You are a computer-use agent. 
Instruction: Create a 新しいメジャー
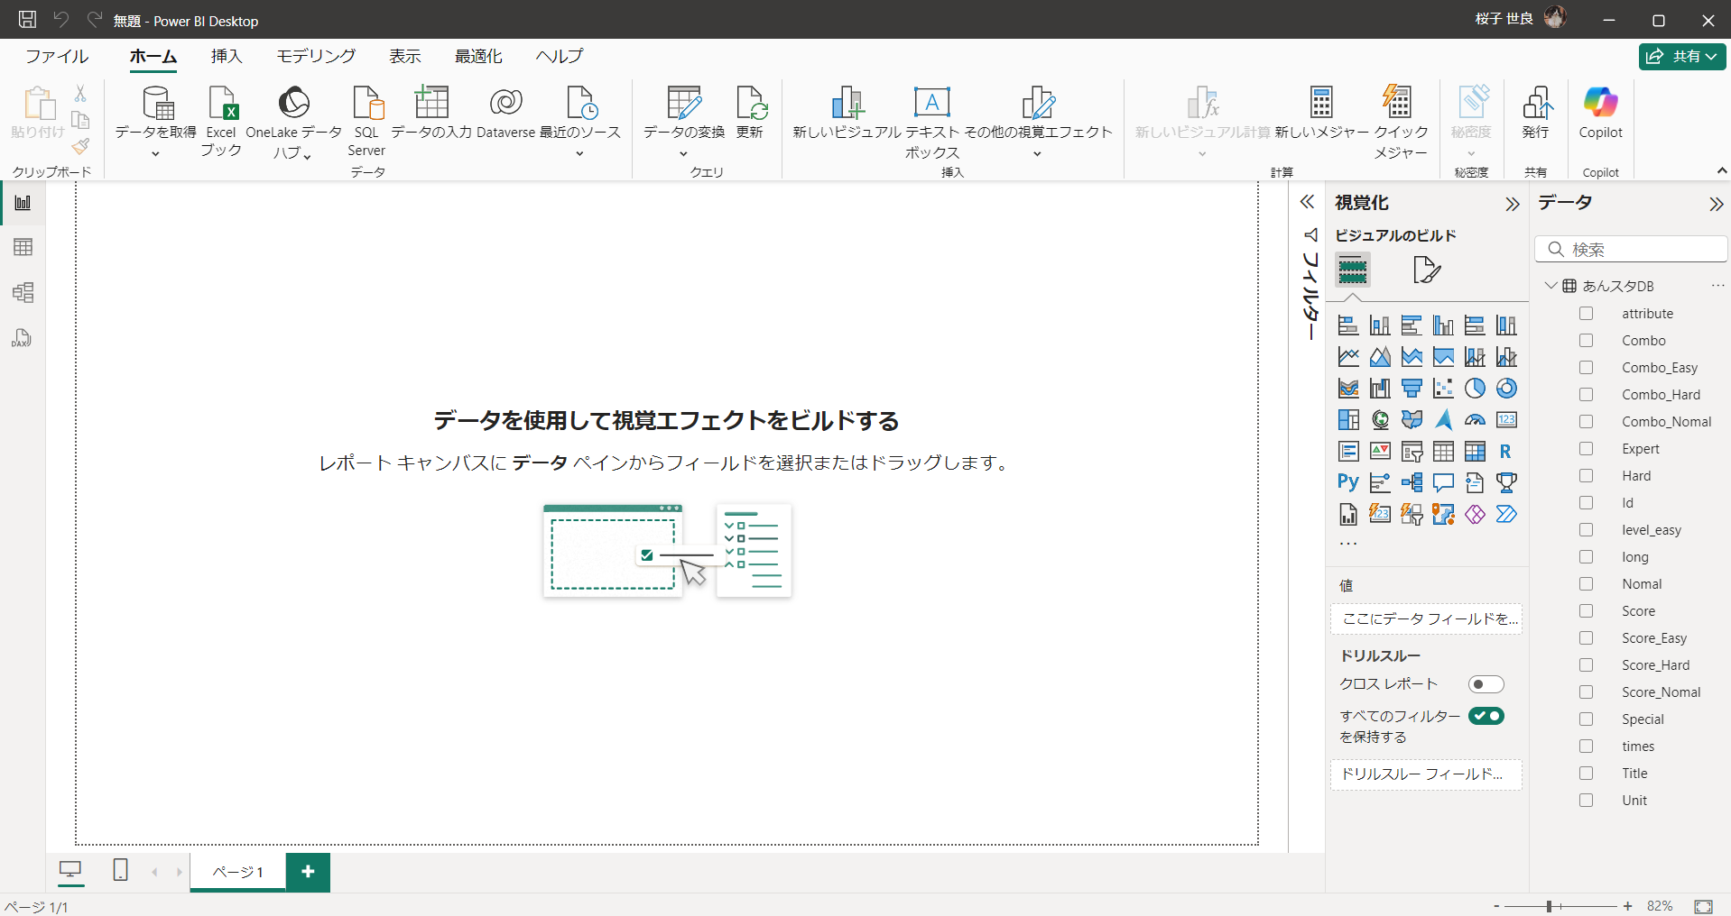(1321, 113)
